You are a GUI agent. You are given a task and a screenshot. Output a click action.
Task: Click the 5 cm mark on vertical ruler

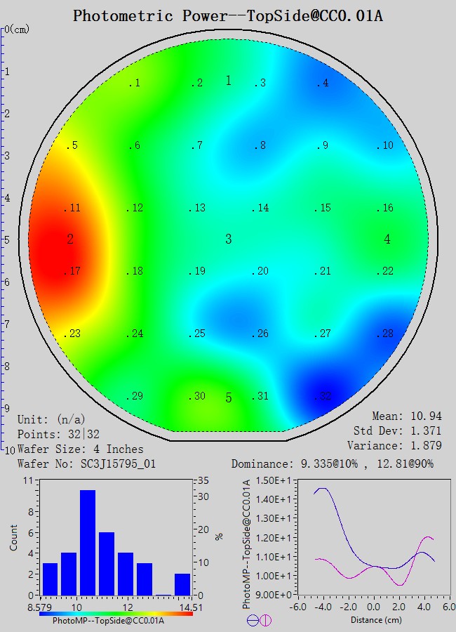7,239
